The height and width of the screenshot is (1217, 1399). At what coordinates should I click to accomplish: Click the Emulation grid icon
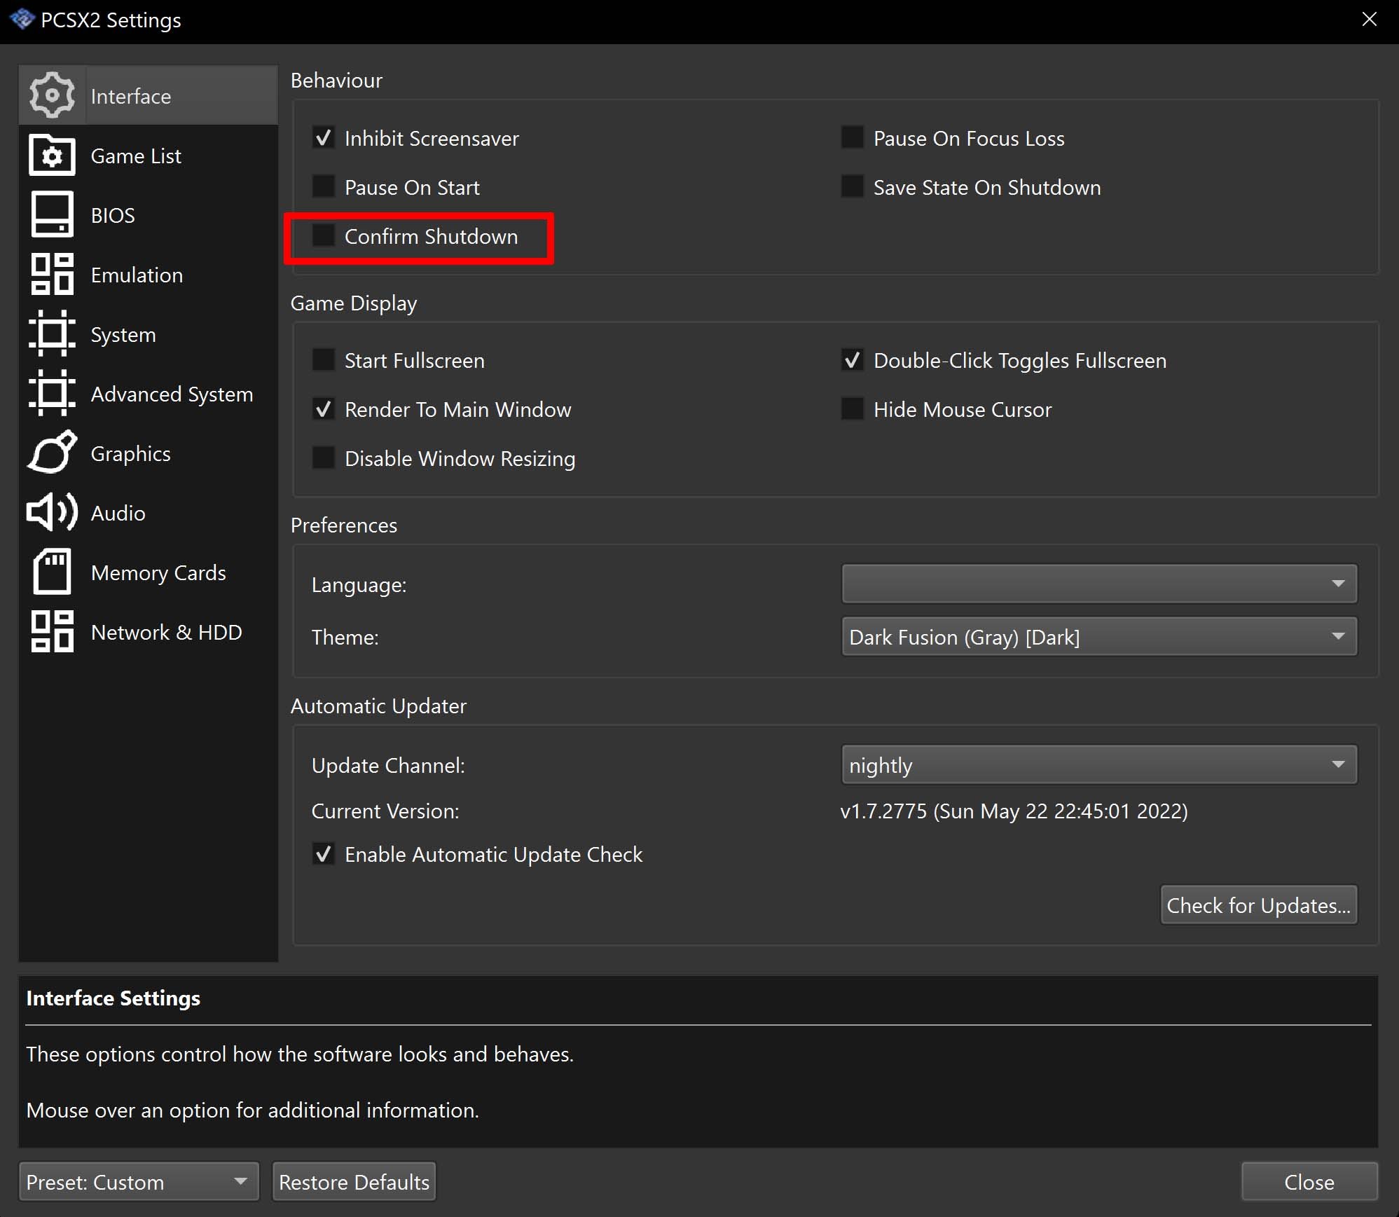(x=52, y=274)
